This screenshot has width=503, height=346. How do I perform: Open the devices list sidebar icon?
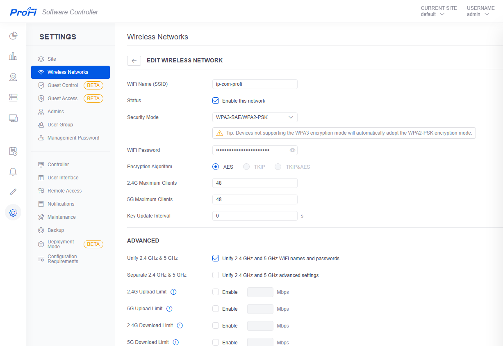point(13,97)
